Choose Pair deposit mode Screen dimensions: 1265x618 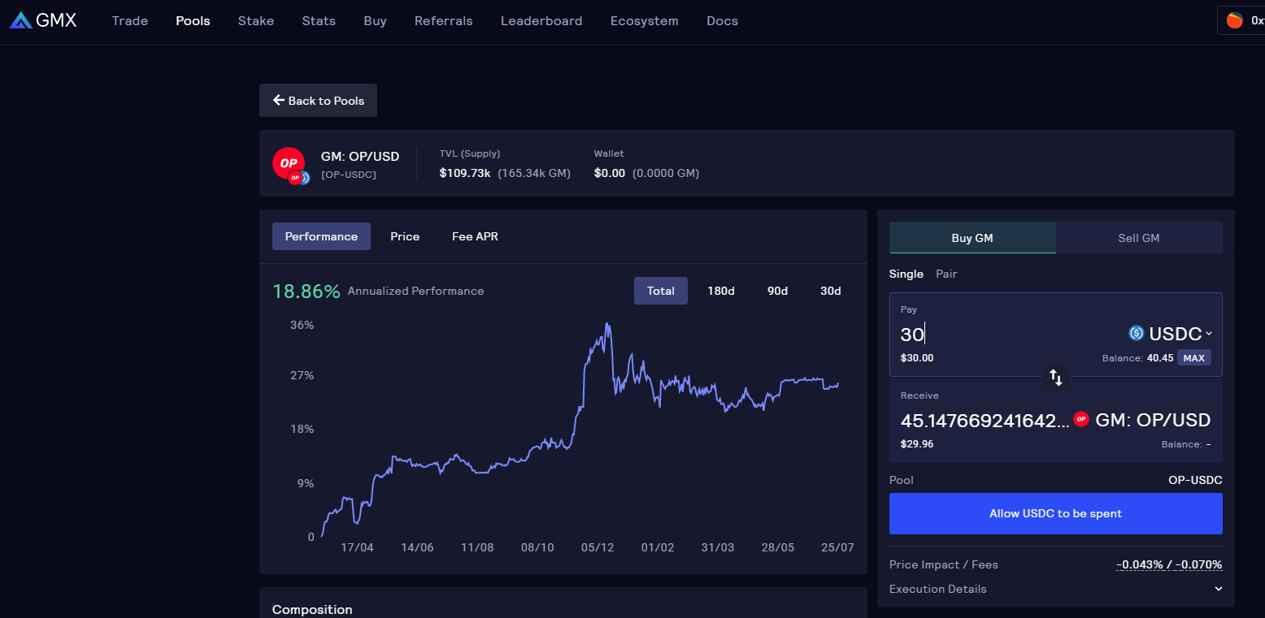(946, 274)
